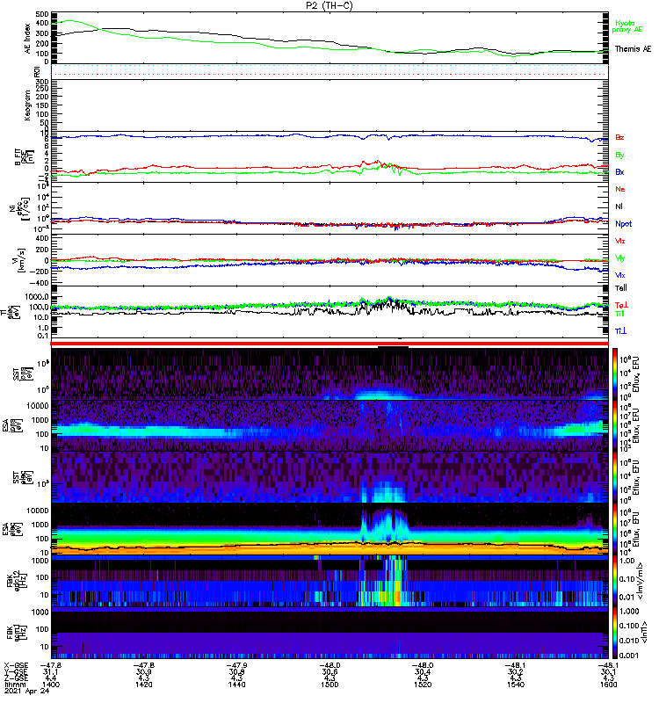
Task: Click the "AE Index" y-axis label
Action: [28, 39]
